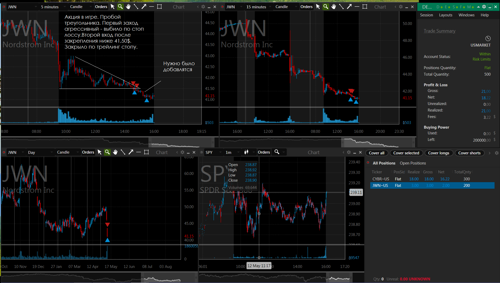Open settings gear of Day chart

click(183, 152)
